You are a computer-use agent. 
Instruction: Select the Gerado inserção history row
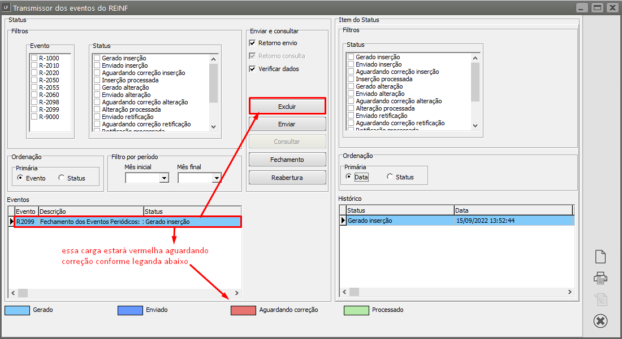pos(399,221)
